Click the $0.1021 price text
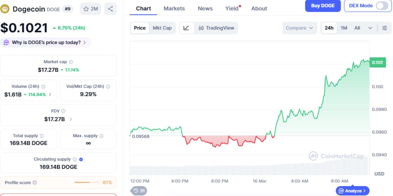 (x=24, y=28)
